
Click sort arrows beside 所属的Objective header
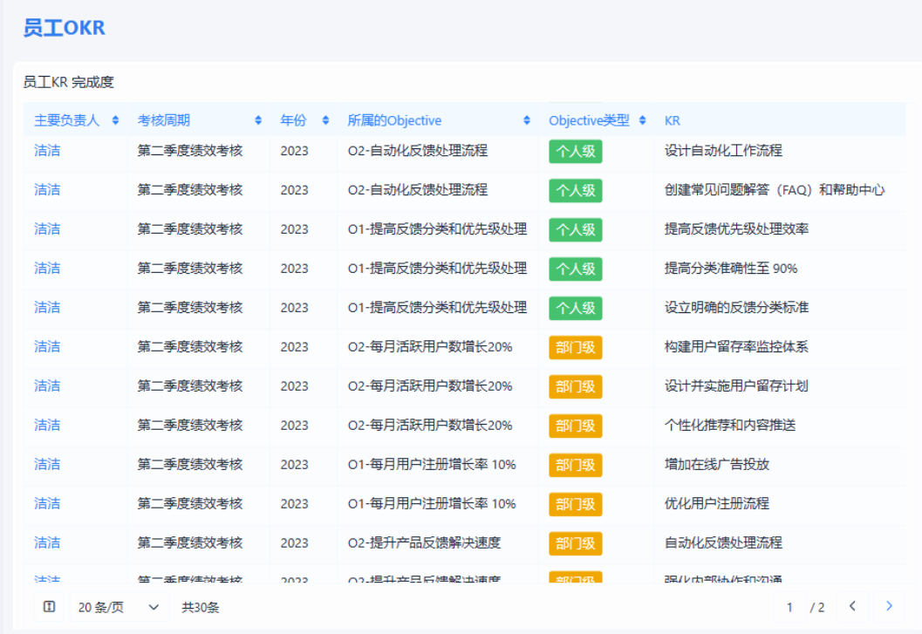pyautogui.click(x=527, y=120)
